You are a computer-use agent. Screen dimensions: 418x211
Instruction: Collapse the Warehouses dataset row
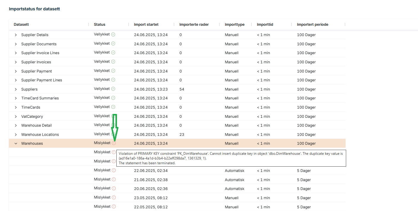(16, 144)
